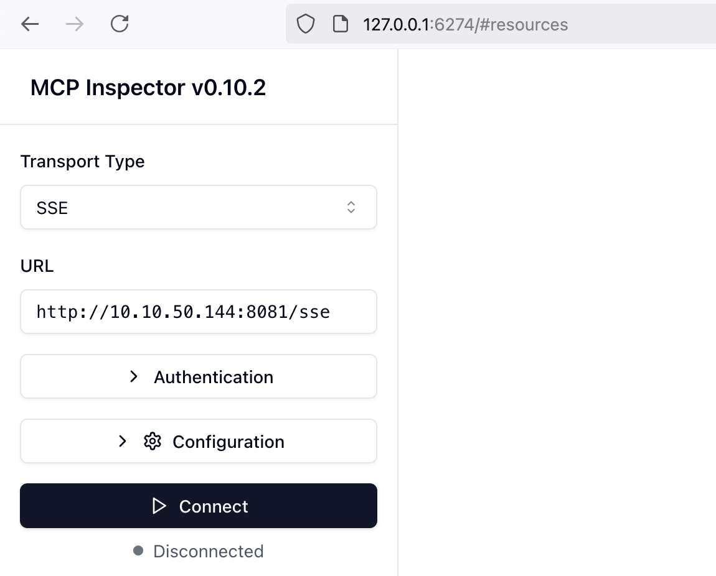Open the shield tracking protection icon
The width and height of the screenshot is (716, 576).
click(306, 24)
